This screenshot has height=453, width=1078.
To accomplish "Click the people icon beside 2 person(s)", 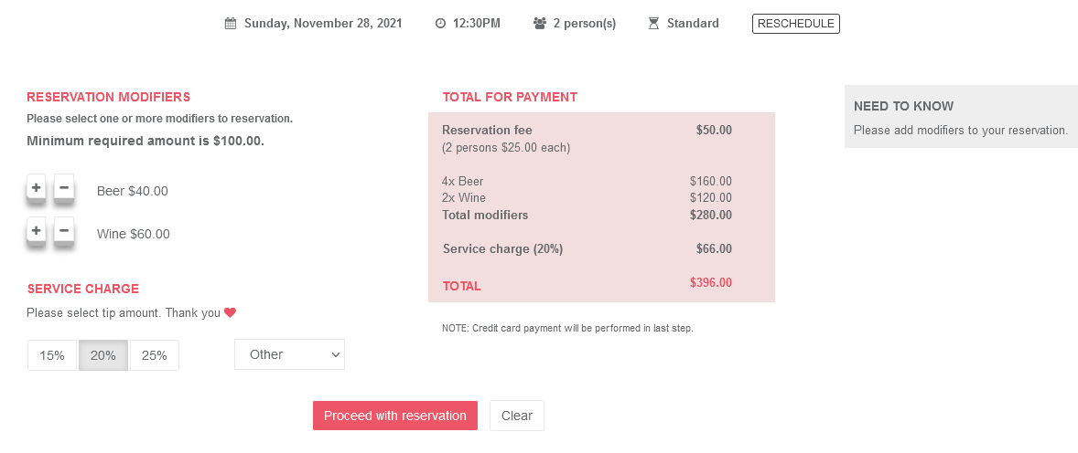I will point(540,24).
